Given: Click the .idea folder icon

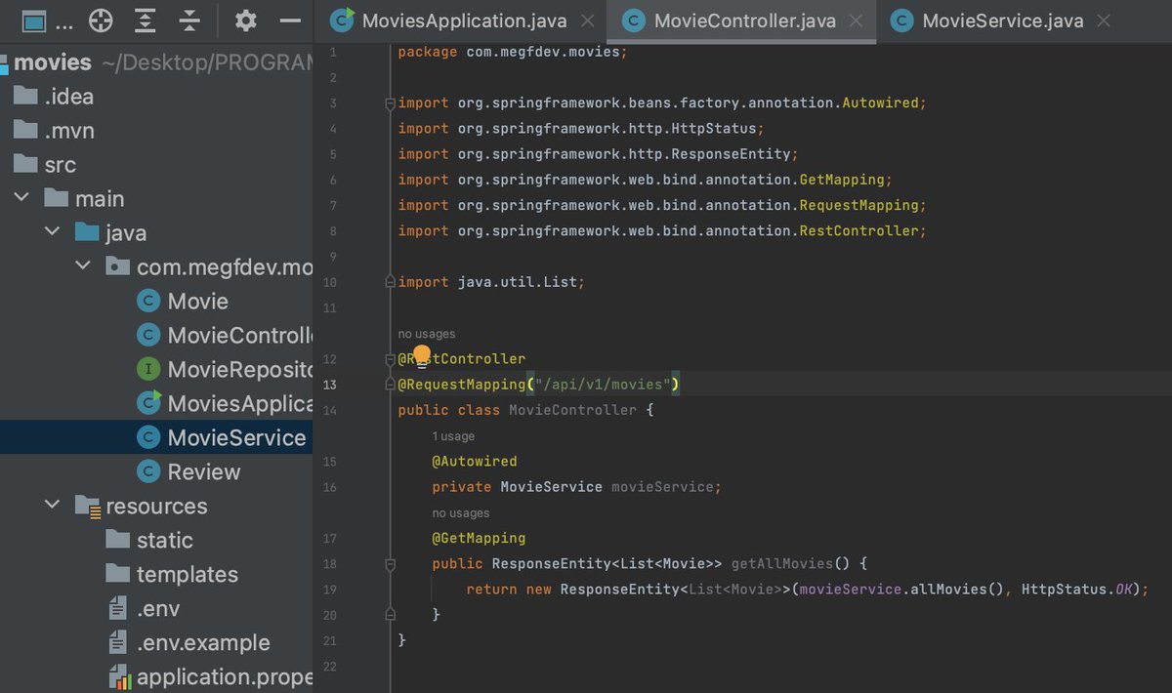Looking at the screenshot, I should point(24,96).
